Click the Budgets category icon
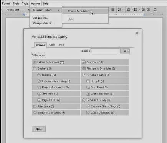The width and height of the screenshot is (167, 143). 88,81
